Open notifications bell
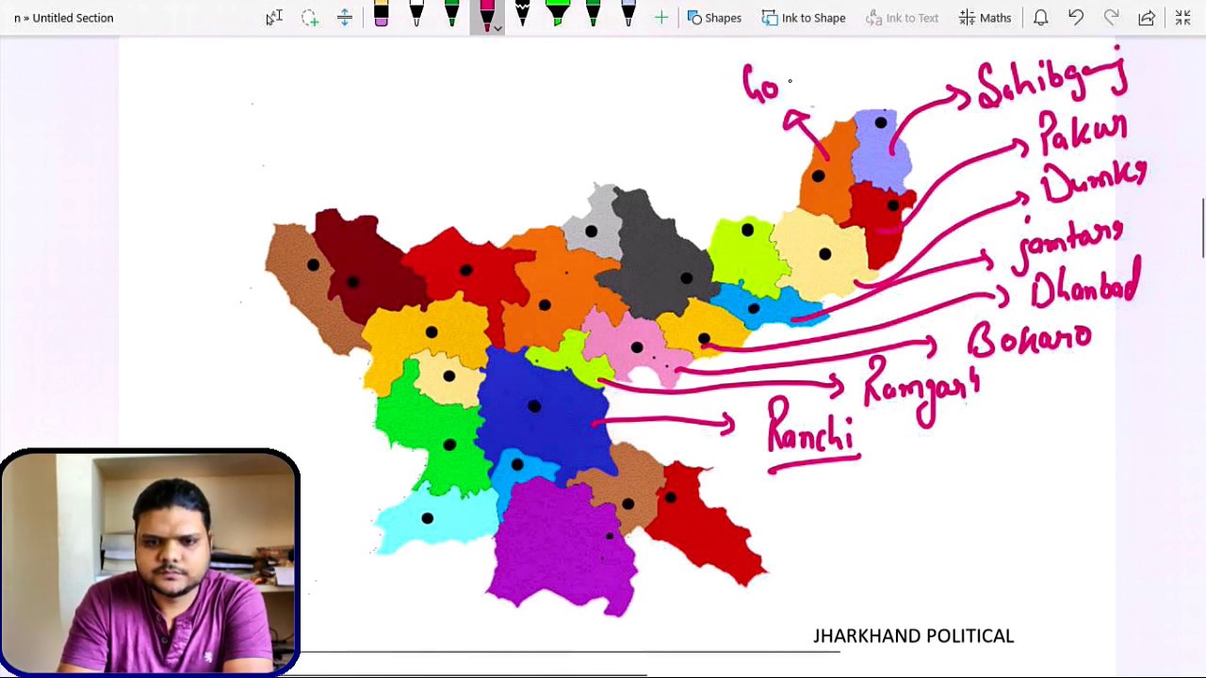 pyautogui.click(x=1040, y=17)
